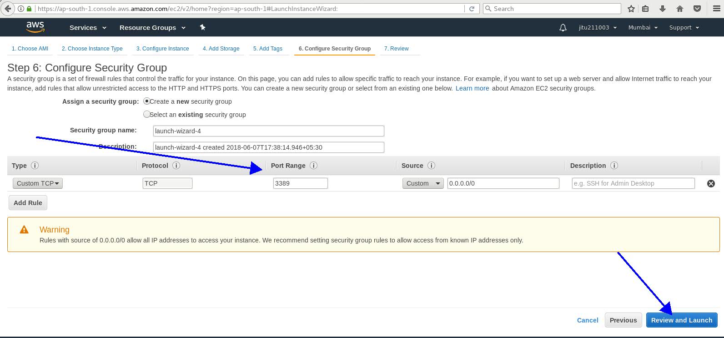This screenshot has height=338, width=724.
Task: Expand the Resource Groups dropdown
Action: 152,28
